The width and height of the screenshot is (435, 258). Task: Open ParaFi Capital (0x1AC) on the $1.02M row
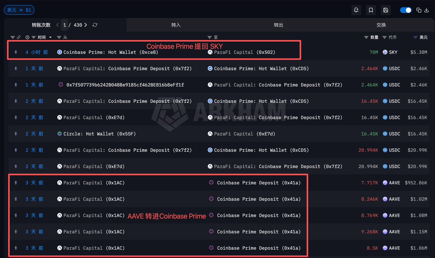(94, 199)
